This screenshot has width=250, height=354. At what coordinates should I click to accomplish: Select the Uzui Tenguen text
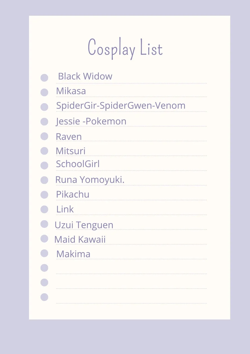pyautogui.click(x=84, y=225)
